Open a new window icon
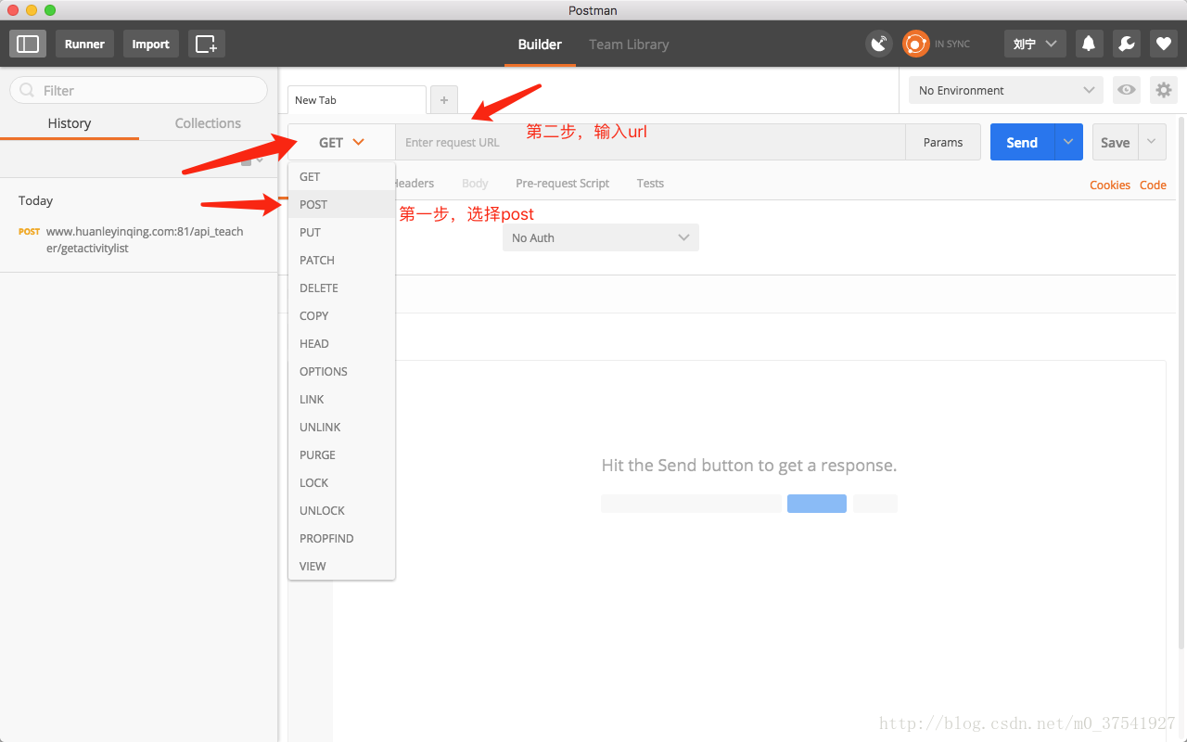Screen dimensions: 1187x742 [206, 44]
